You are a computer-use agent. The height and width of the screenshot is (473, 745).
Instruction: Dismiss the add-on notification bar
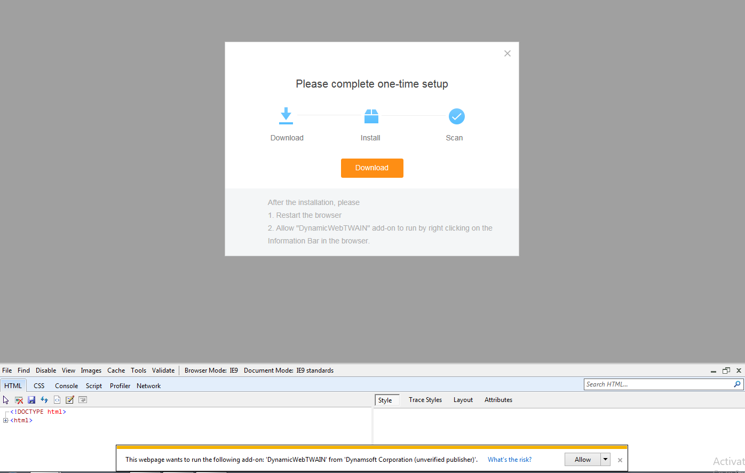pos(620,460)
